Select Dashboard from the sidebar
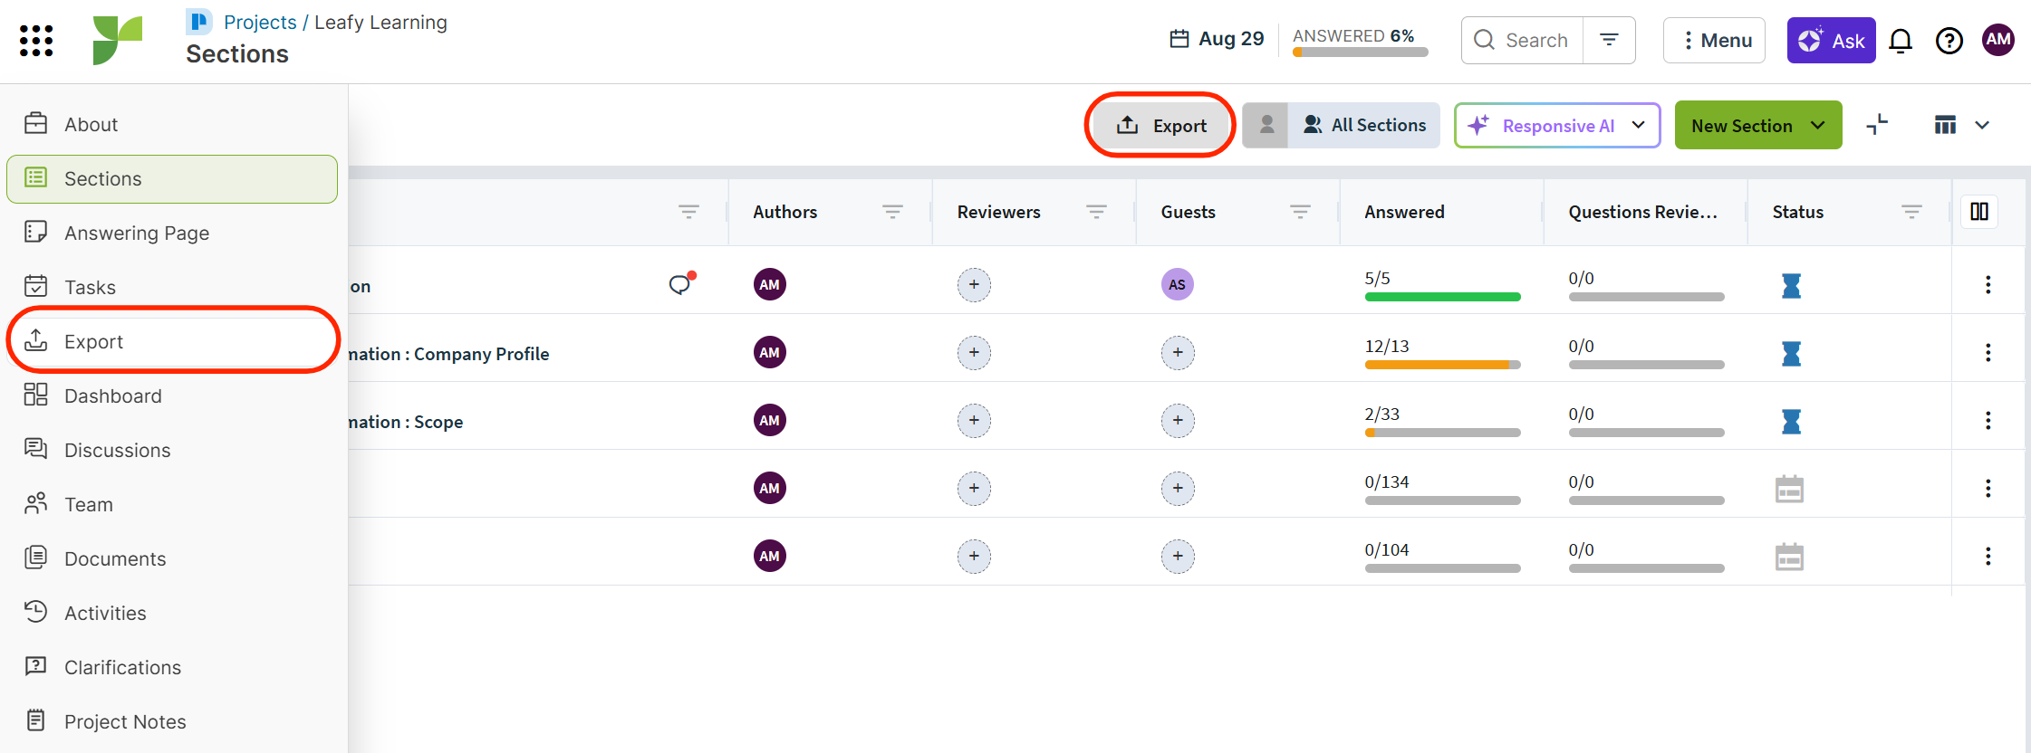Image resolution: width=2031 pixels, height=753 pixels. pyautogui.click(x=113, y=396)
